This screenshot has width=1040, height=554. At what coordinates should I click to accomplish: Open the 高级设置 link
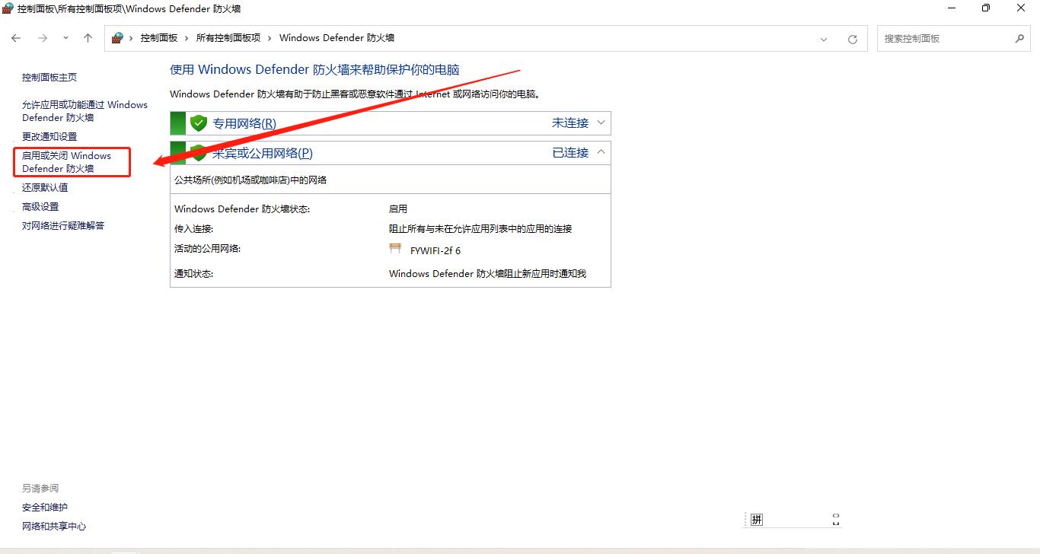pos(41,206)
